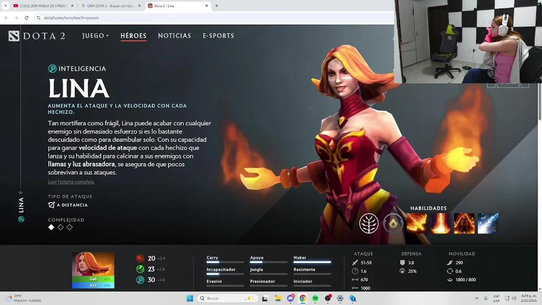This screenshot has height=305, width=542.
Task: Click the Nuker role bar
Action: point(312,262)
